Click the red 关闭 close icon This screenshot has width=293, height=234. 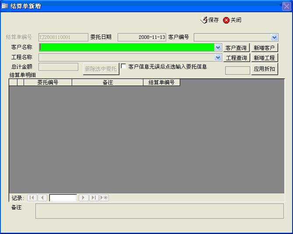(x=226, y=20)
